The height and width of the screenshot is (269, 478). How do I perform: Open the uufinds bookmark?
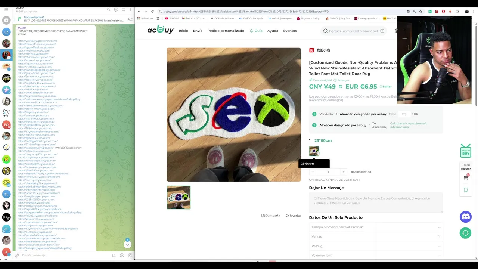tap(280, 18)
